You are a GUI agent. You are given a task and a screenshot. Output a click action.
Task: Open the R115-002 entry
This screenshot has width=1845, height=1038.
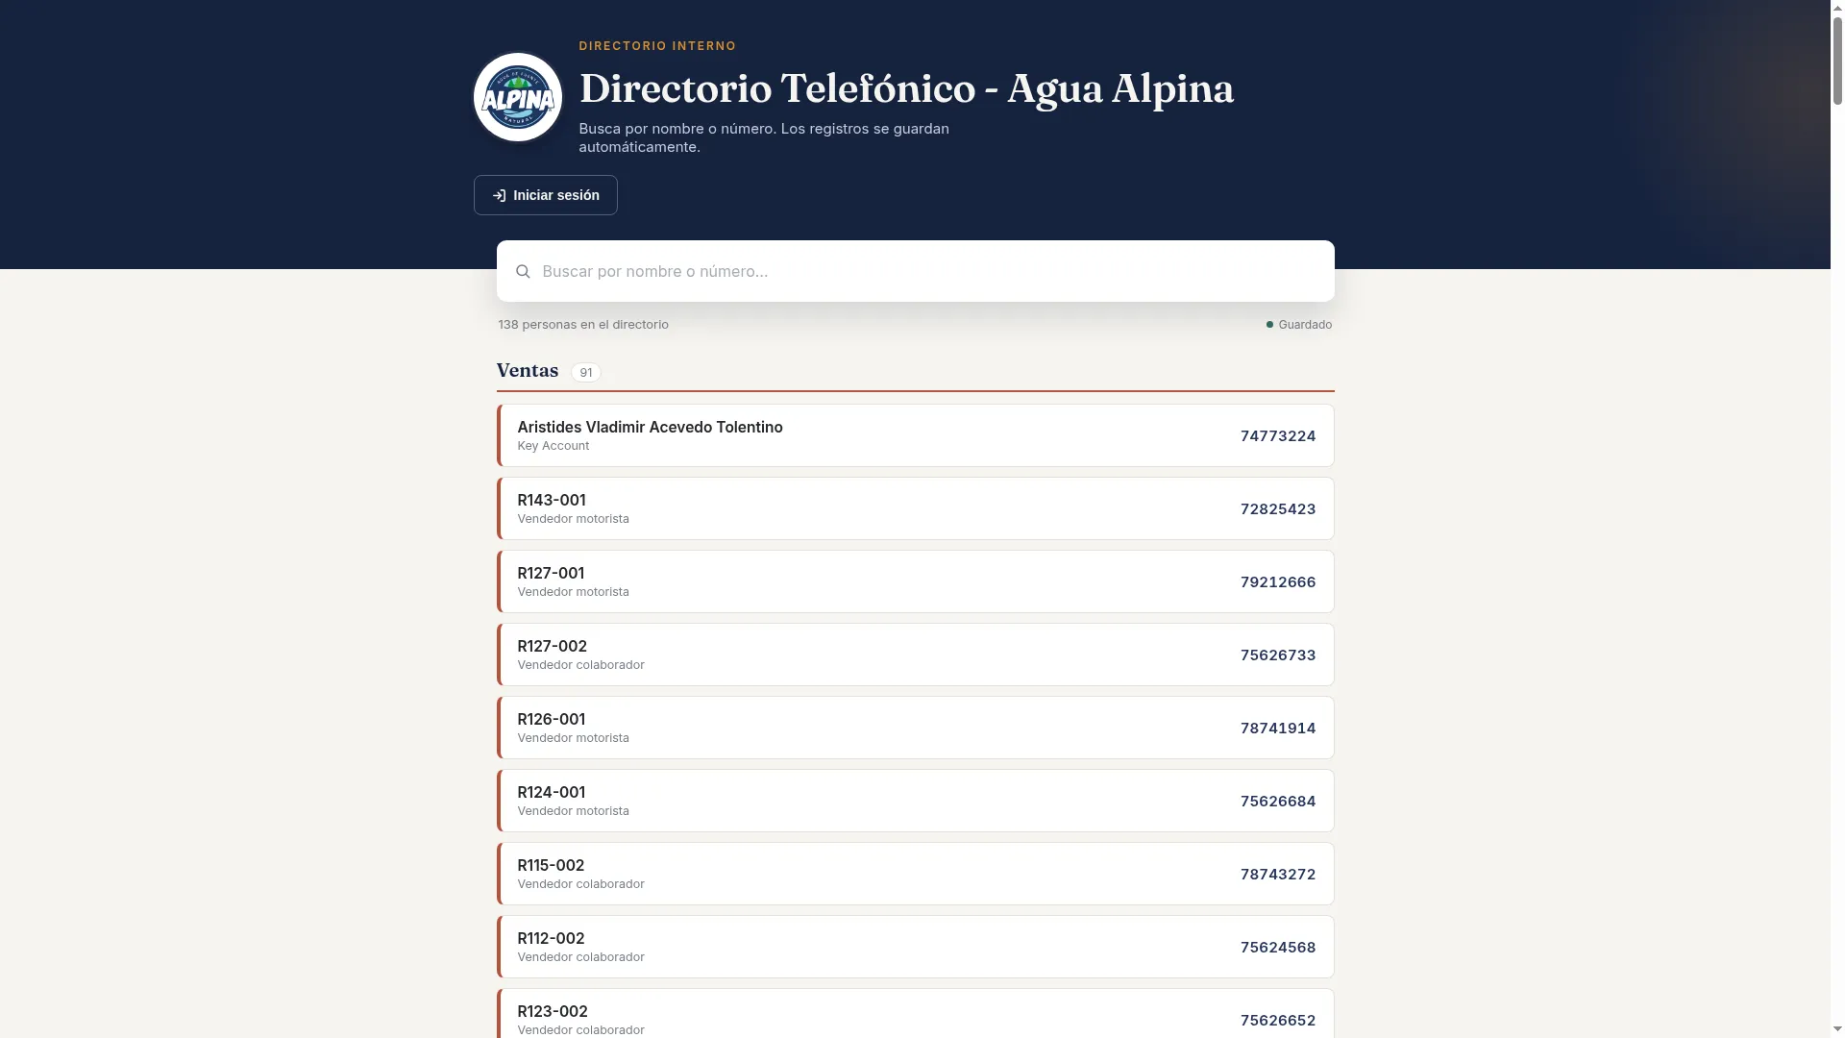coord(915,874)
